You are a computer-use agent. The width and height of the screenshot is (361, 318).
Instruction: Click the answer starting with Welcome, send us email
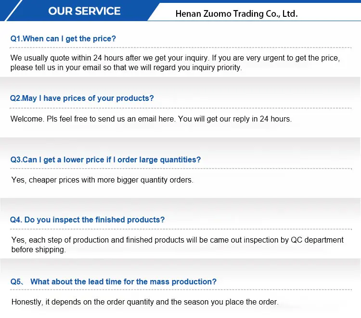point(151,119)
